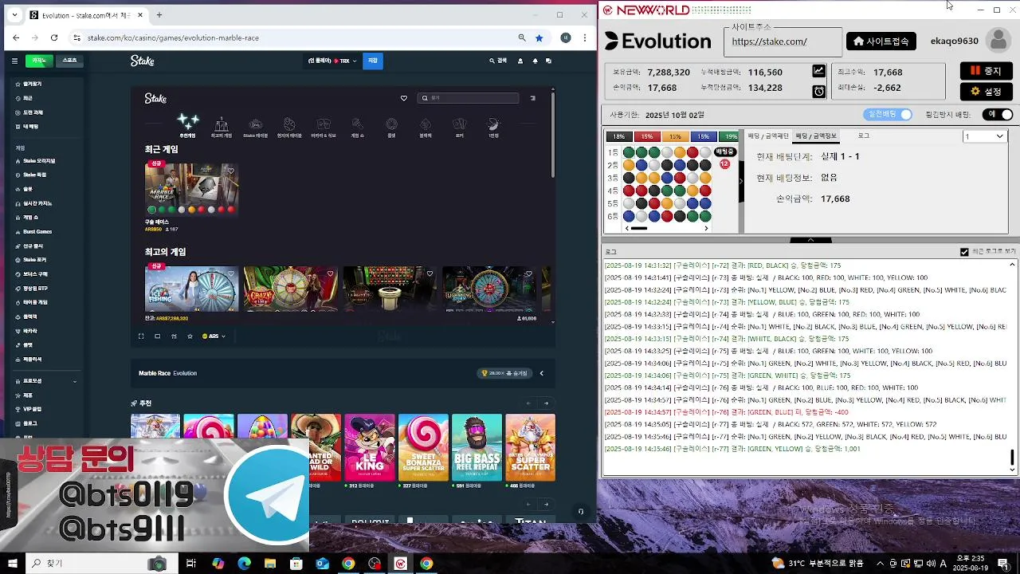The height and width of the screenshot is (574, 1020).
Task: Toggle the 핑김방지 배팅 switch
Action: [x=999, y=115]
